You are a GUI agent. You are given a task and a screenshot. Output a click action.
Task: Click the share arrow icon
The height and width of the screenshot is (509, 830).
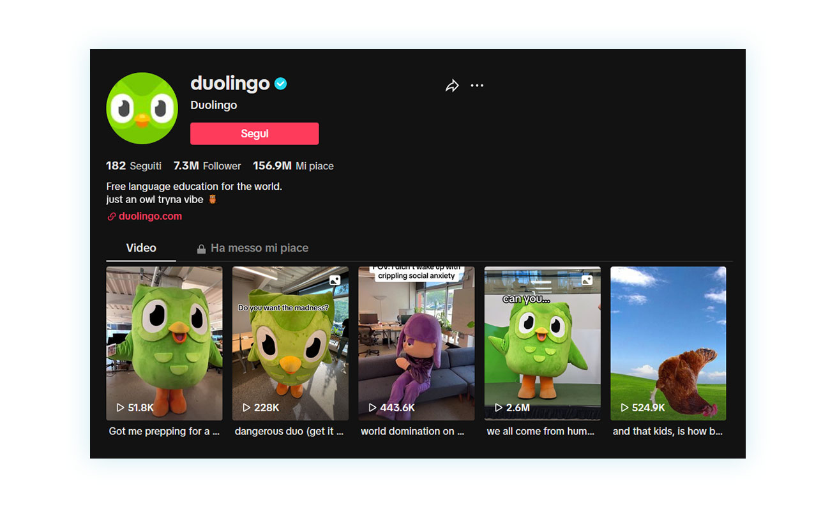point(452,86)
